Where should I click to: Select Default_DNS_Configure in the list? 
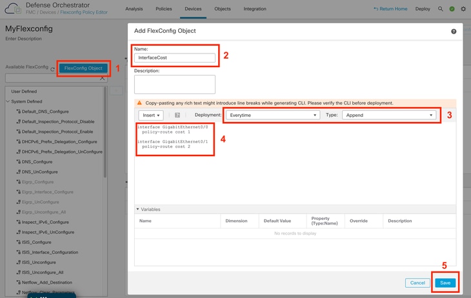pyautogui.click(x=45, y=112)
